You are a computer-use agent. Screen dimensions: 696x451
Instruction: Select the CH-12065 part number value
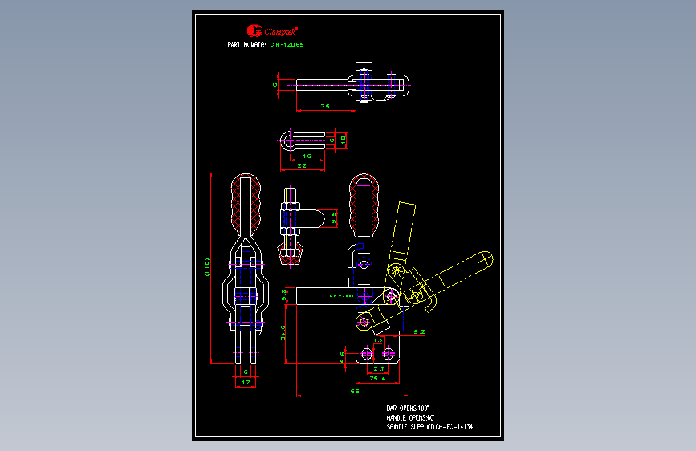[x=287, y=44]
